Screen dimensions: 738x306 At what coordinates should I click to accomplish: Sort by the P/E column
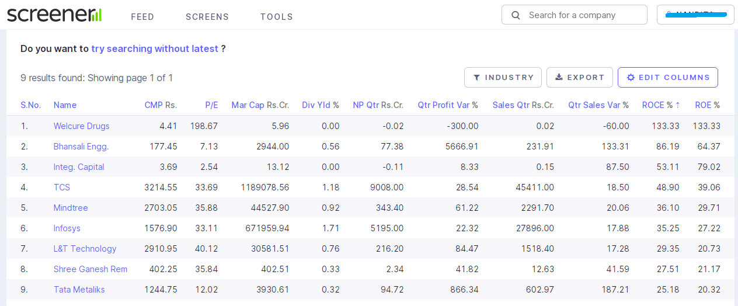(211, 105)
